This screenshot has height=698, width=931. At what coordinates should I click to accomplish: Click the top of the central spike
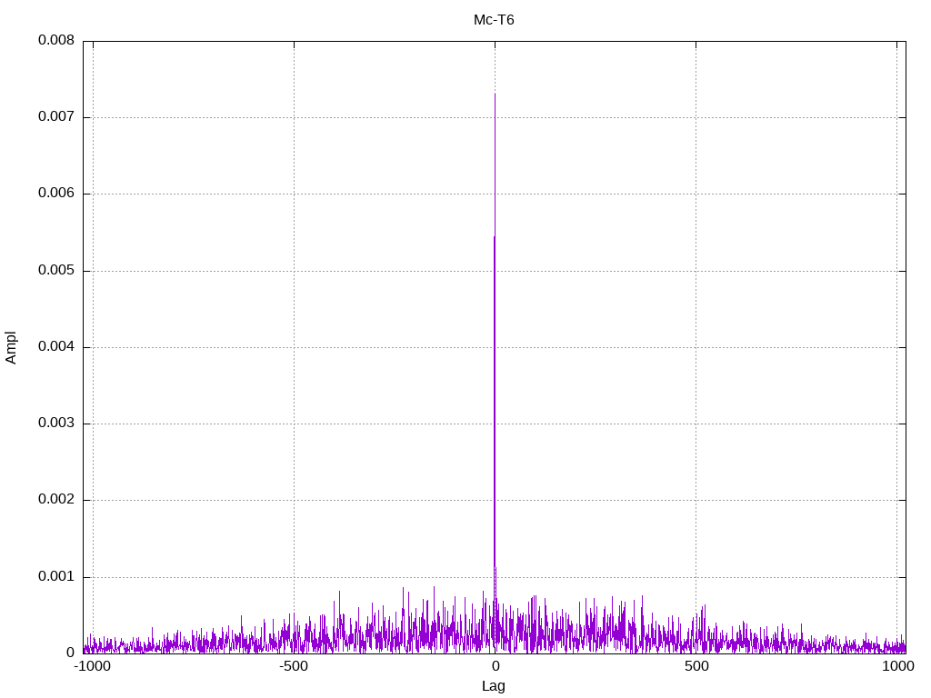[495, 95]
